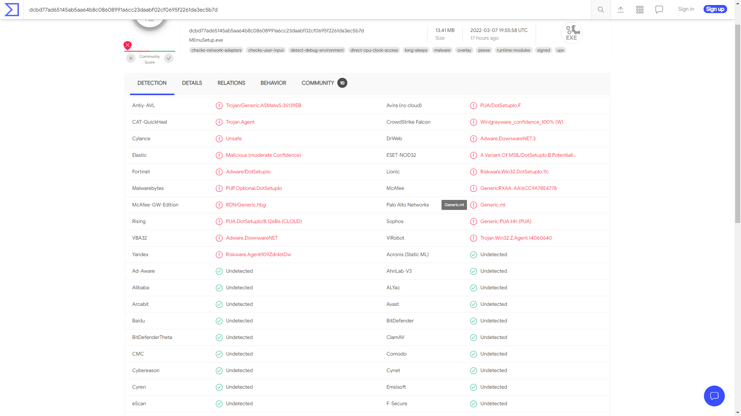Screen dimensions: 741x416
Task: Click the upx tag
Action: 560,50
